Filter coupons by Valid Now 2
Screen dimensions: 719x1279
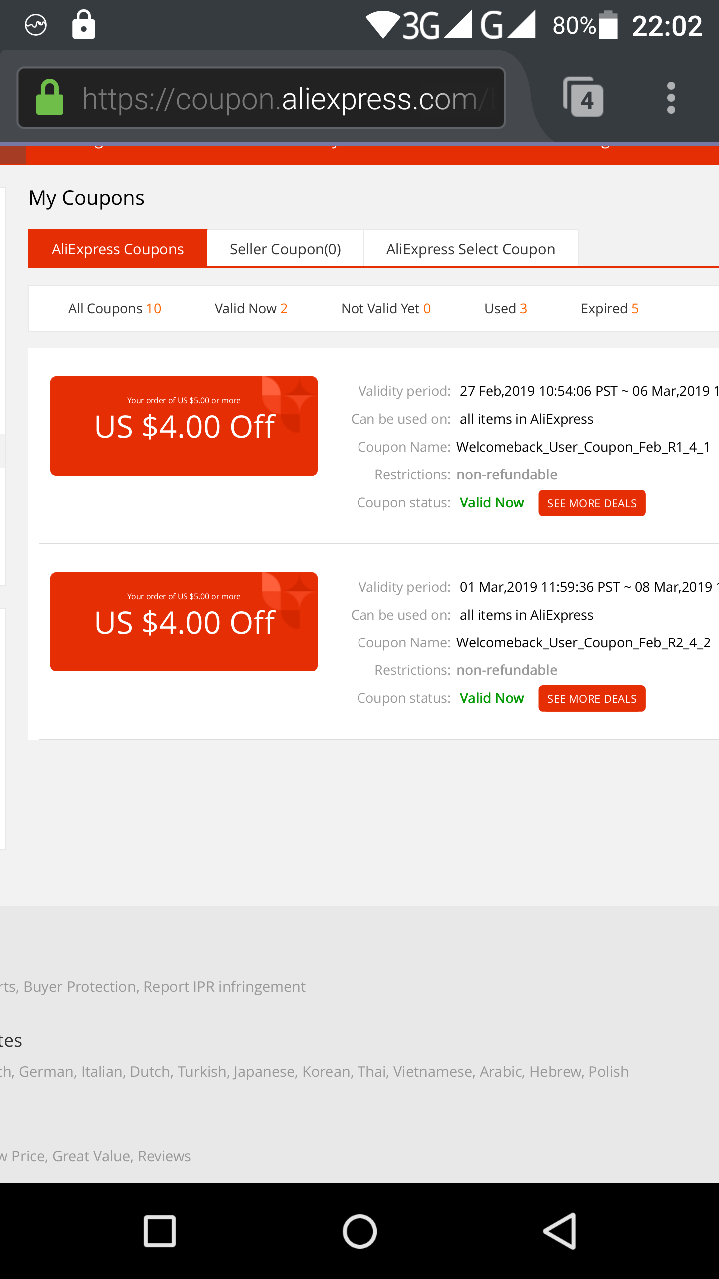[x=251, y=309]
